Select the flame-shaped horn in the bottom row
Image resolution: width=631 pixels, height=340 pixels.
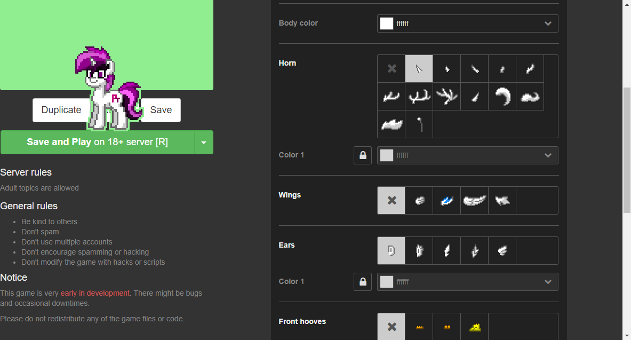[392, 124]
